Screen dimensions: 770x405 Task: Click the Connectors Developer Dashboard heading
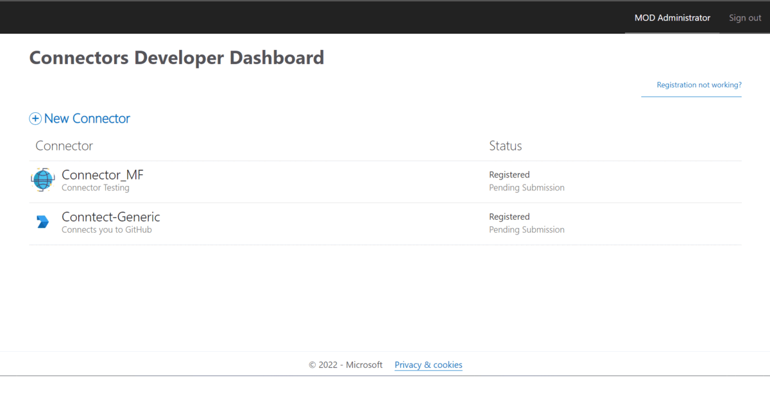[176, 58]
